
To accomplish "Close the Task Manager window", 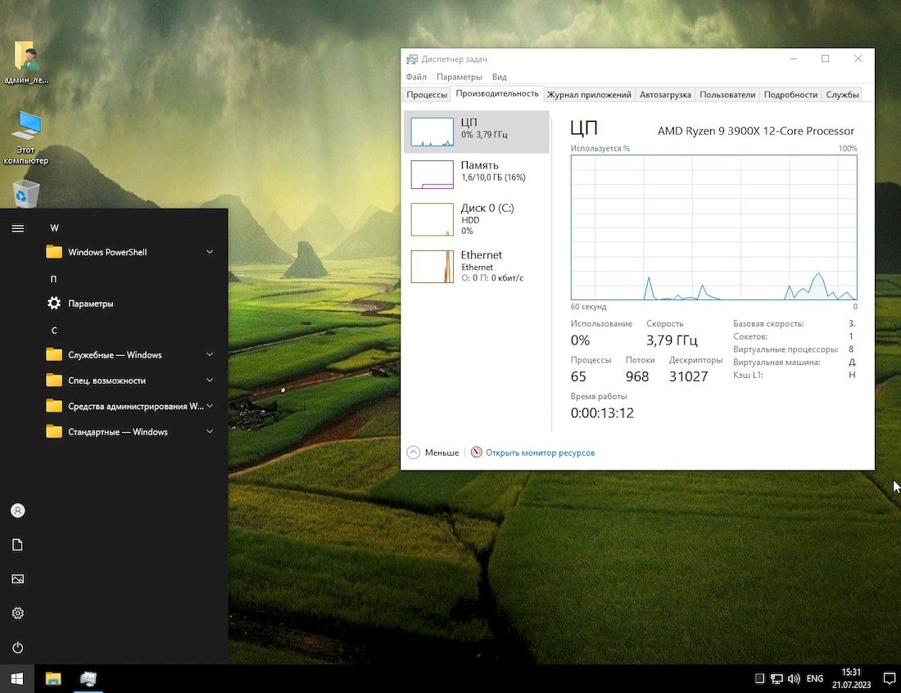I will pos(858,59).
